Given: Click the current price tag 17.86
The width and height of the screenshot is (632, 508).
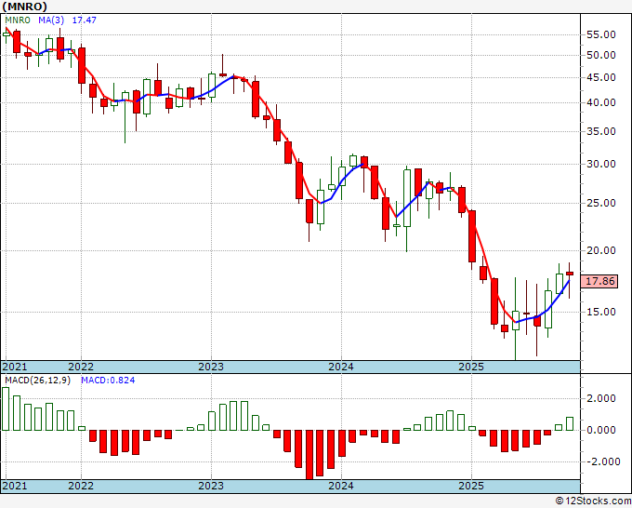Looking at the screenshot, I should click(600, 281).
